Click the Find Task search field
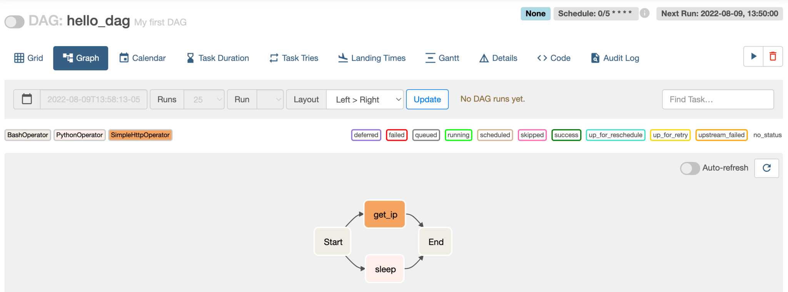The width and height of the screenshot is (788, 292). tap(718, 100)
